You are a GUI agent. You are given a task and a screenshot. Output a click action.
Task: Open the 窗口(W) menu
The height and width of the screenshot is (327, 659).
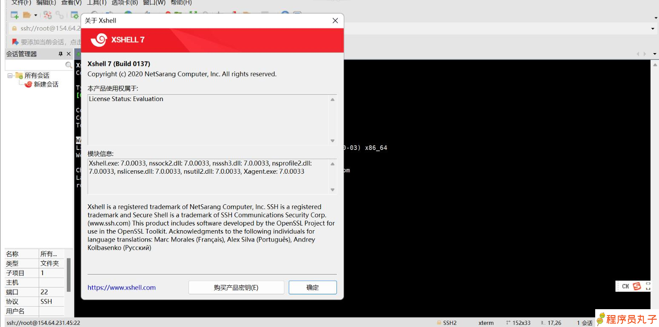click(x=154, y=3)
